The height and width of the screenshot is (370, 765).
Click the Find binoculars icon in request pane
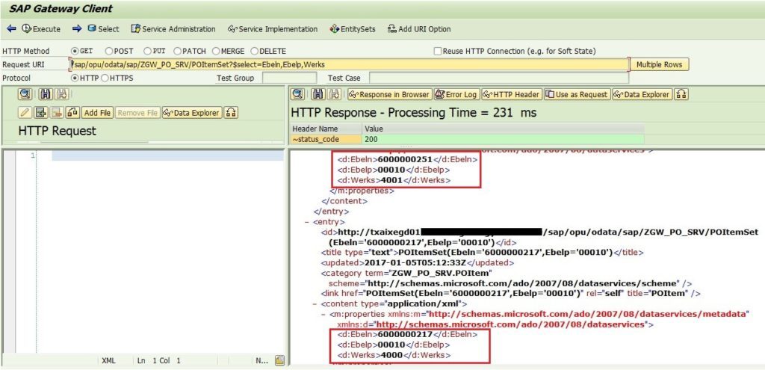pos(45,94)
